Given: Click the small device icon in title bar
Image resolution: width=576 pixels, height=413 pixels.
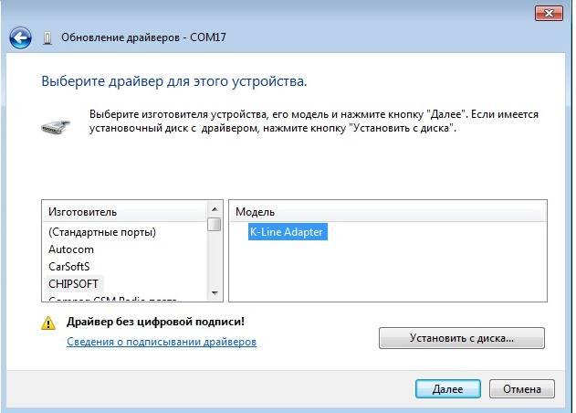Looking at the screenshot, I should (x=47, y=38).
